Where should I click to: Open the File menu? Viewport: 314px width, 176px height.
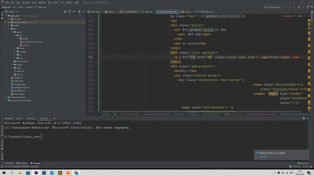point(7,2)
